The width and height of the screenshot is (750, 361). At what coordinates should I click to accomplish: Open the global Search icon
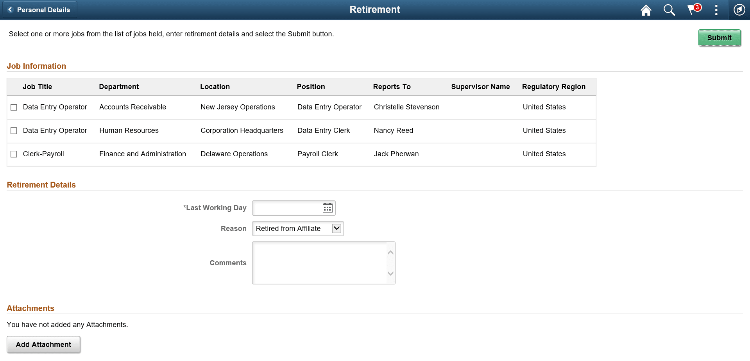pos(669,10)
